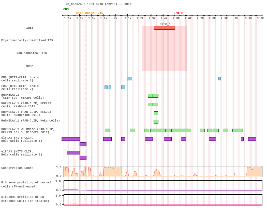Select the small FUS replicate 1 peak near 2.9k
Viewport: 267px width, 208px height.
click(219, 79)
